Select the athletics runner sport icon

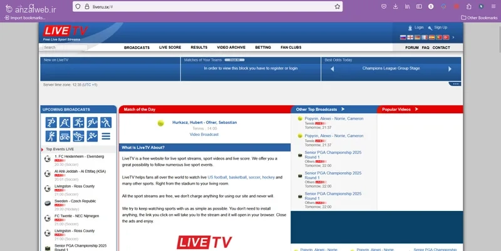click(x=92, y=136)
